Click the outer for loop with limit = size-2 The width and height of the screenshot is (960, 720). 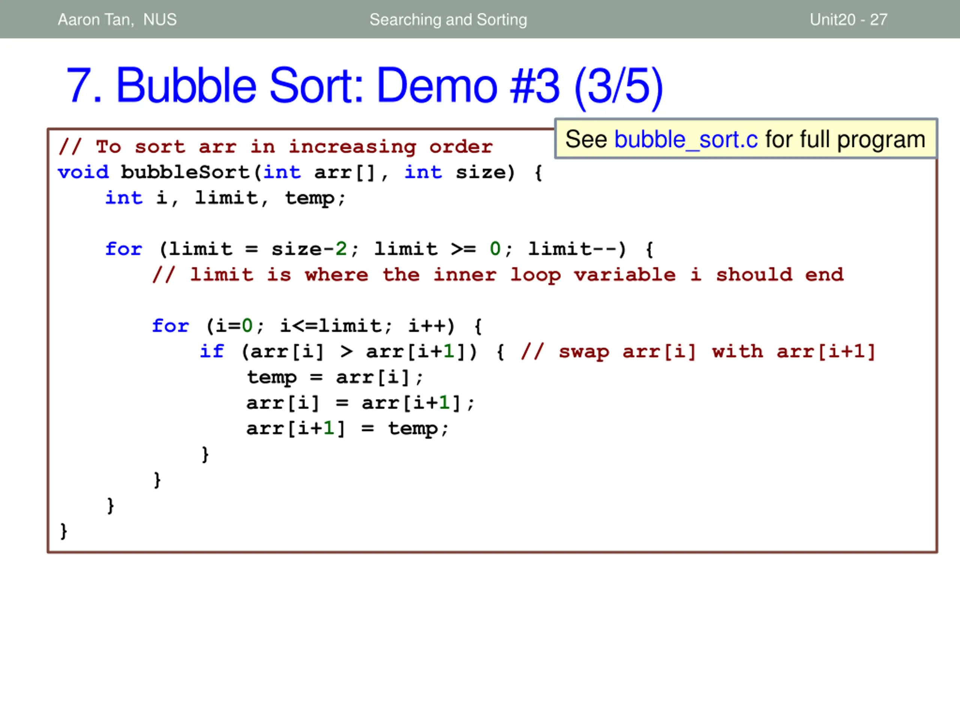tap(379, 249)
